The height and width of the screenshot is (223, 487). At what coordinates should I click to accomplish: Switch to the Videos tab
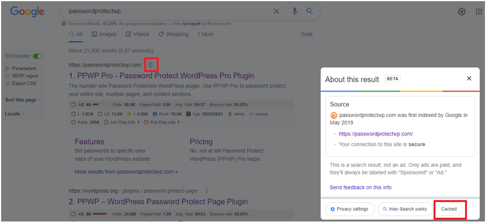[137, 34]
